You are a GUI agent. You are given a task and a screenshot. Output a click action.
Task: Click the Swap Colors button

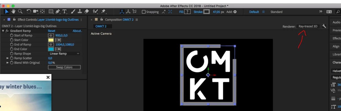64,67
